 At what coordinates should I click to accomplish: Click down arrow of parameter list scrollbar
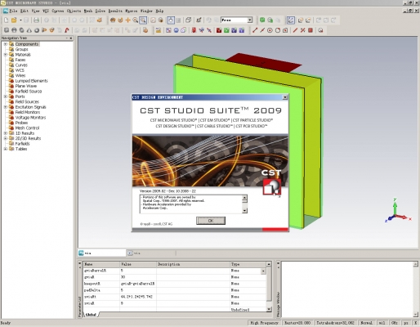[x=269, y=309]
